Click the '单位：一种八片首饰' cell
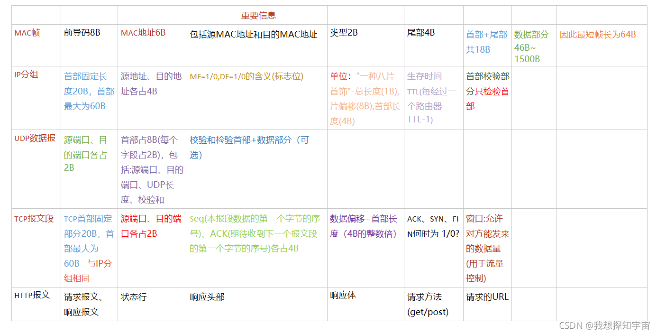The image size is (657, 334). (365, 99)
